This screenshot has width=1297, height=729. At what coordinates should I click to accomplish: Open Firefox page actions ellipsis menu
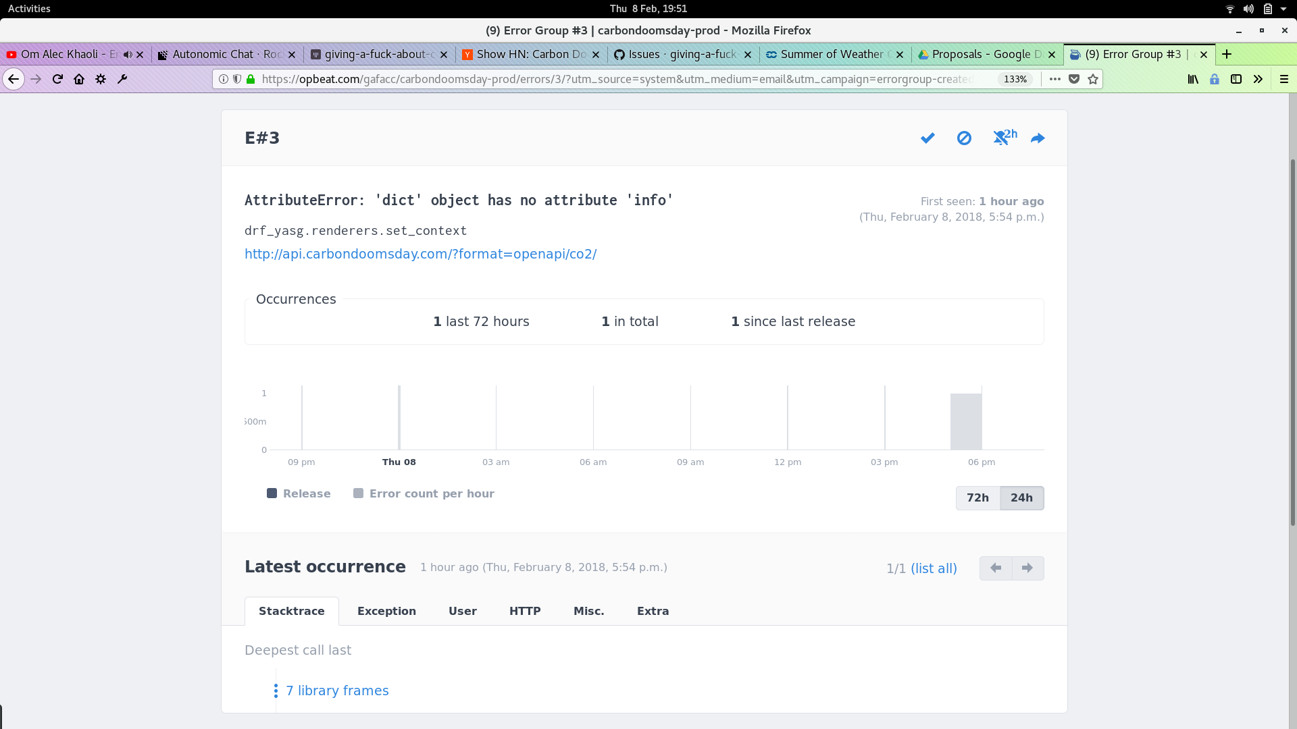click(1054, 79)
